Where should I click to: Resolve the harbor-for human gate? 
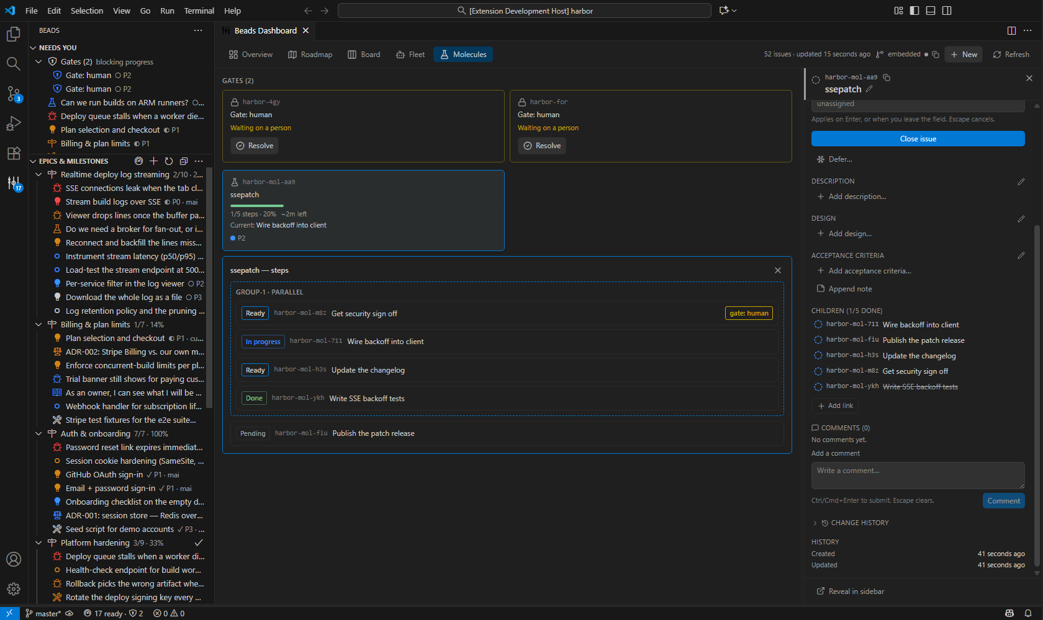click(x=542, y=146)
